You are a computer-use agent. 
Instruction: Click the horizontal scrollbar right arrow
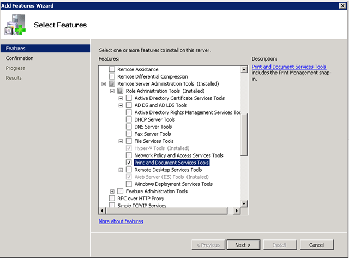(x=237, y=211)
